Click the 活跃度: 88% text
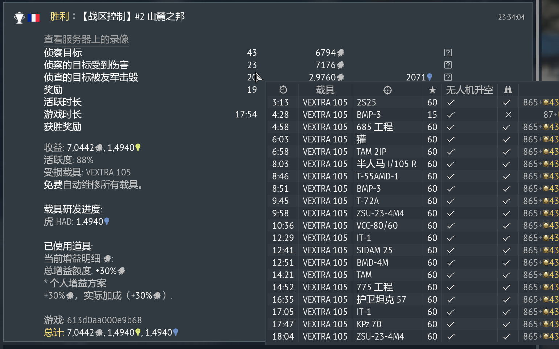This screenshot has height=349, width=559. coord(69,160)
